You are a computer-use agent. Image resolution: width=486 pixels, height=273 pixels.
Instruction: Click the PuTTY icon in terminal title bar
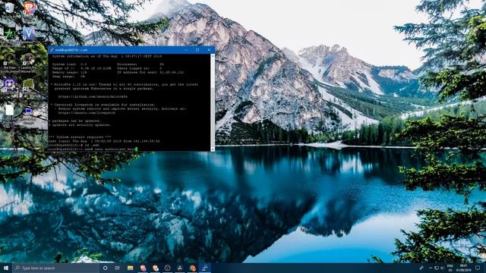52,50
